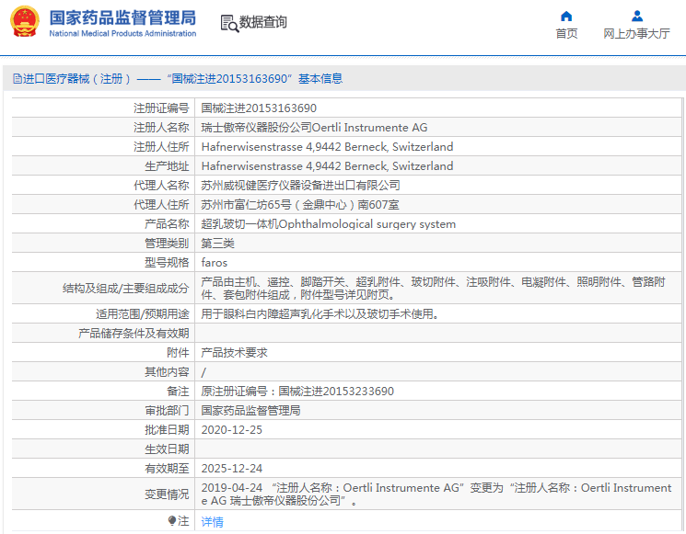Click the 代理人名称 label

coord(161,186)
